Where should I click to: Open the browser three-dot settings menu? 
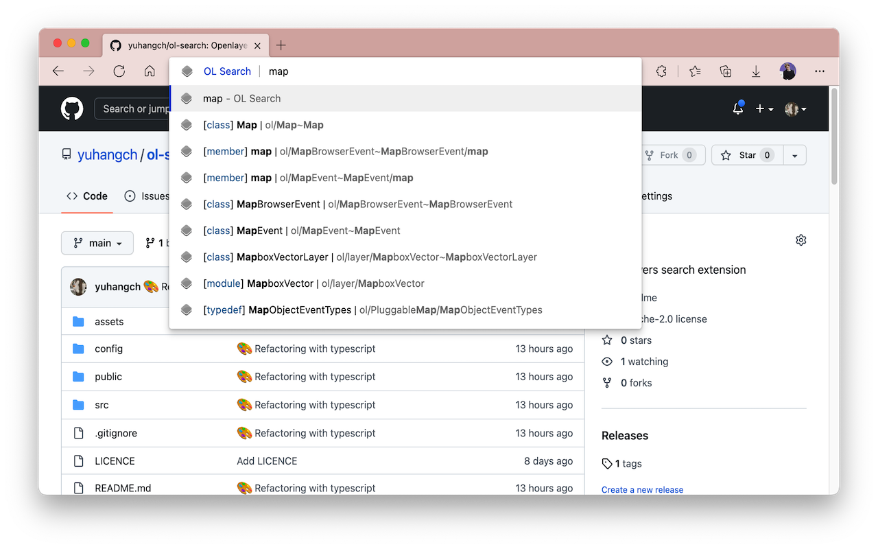click(820, 71)
